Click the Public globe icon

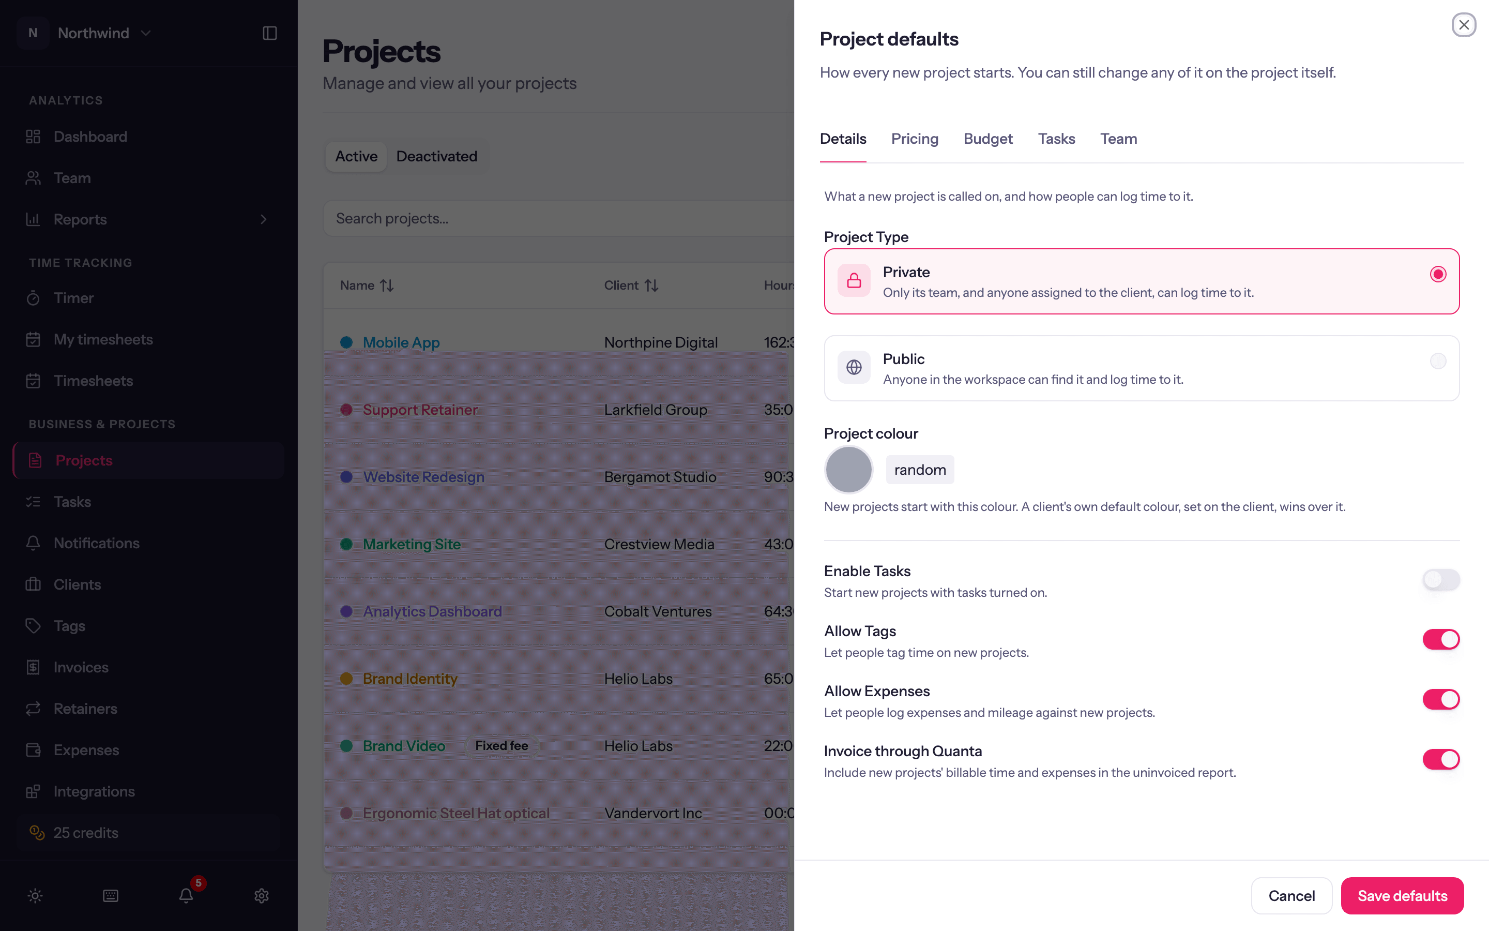[x=854, y=368]
